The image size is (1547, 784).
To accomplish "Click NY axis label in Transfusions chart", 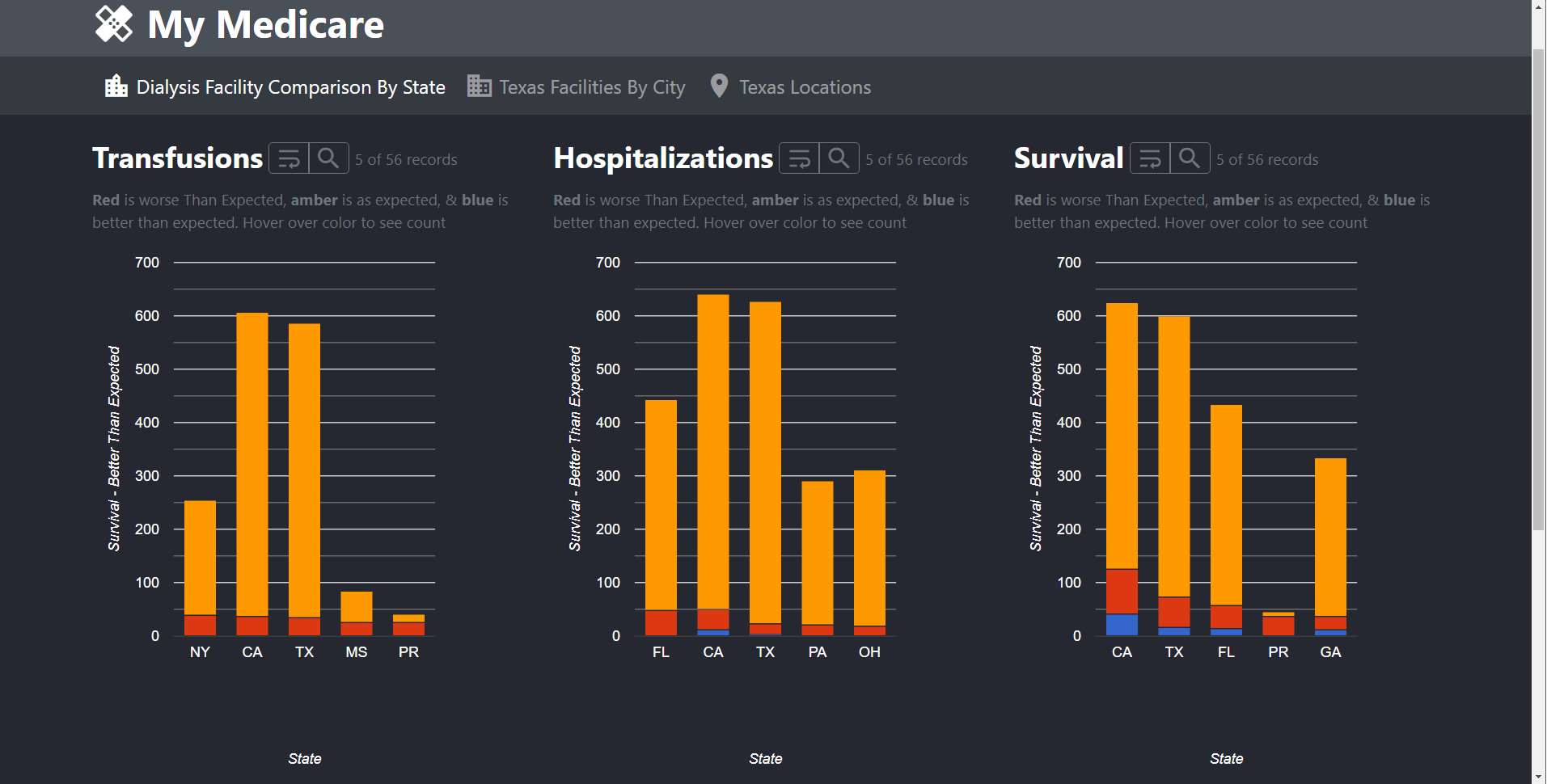I will (200, 652).
